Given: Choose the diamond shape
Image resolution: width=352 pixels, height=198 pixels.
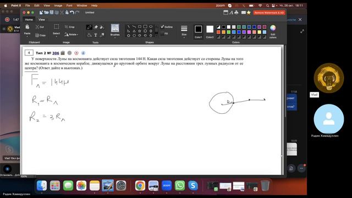Looking at the screenshot, I should [x=151, y=31].
